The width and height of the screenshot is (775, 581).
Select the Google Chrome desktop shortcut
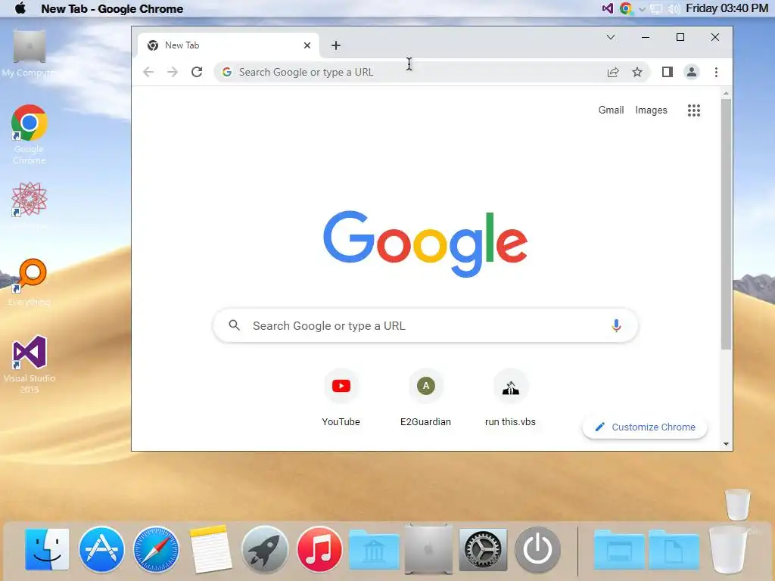tap(30, 135)
